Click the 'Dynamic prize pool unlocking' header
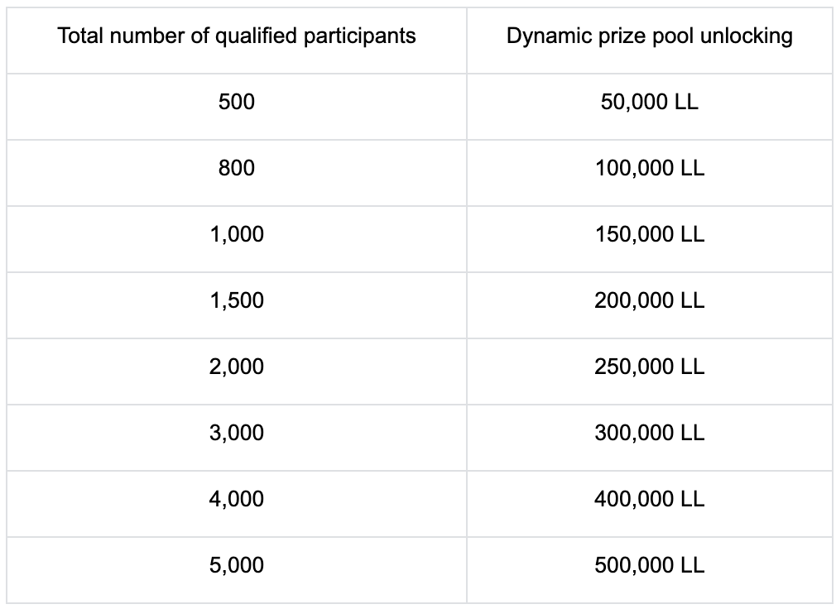This screenshot has width=836, height=609. click(x=650, y=36)
